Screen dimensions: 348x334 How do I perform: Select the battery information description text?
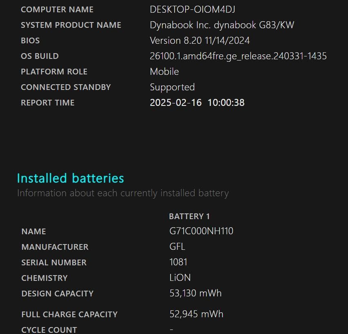[122, 193]
